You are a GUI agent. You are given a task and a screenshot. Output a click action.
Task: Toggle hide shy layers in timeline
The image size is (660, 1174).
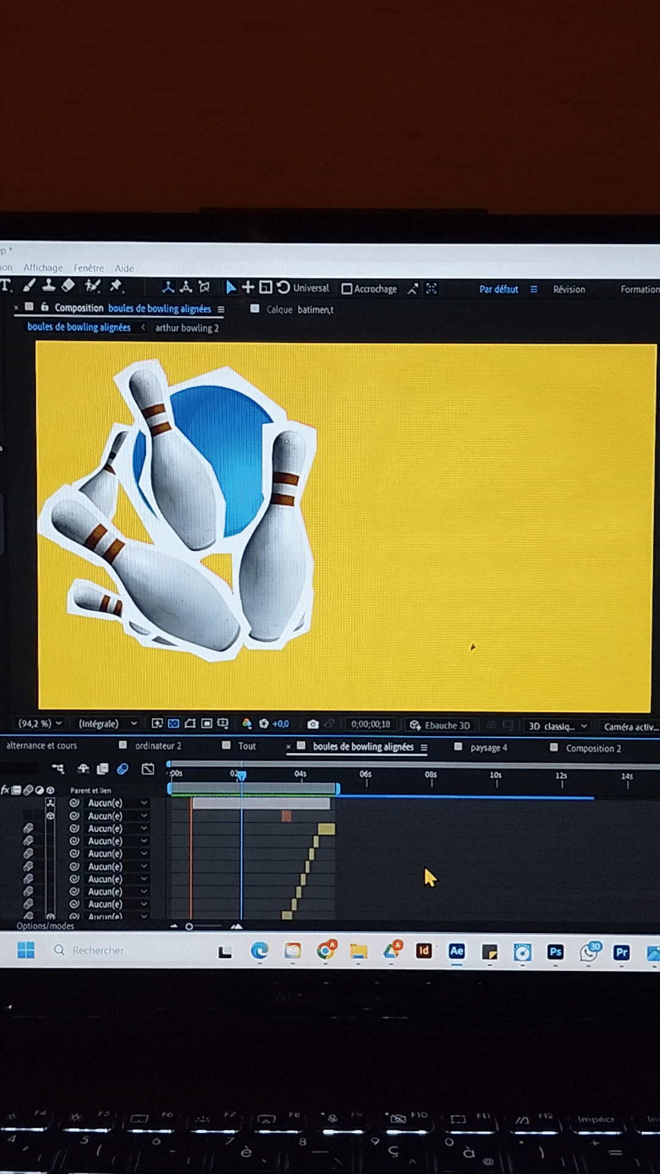(x=83, y=769)
